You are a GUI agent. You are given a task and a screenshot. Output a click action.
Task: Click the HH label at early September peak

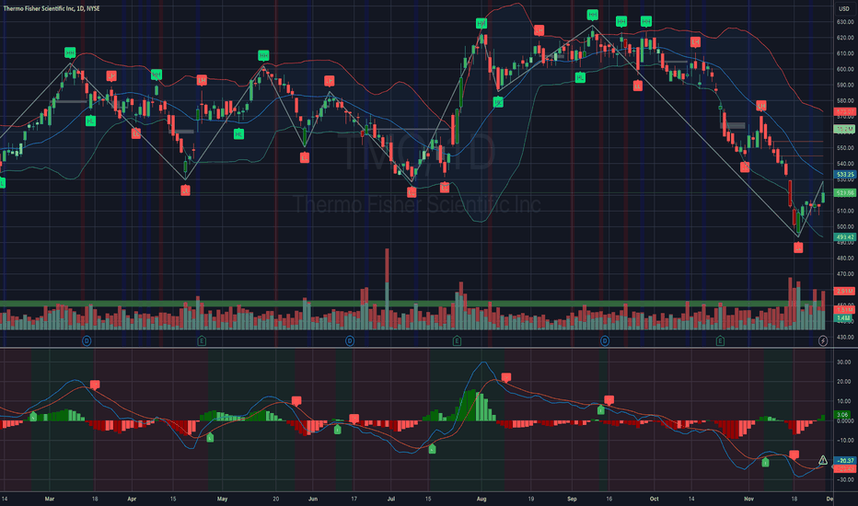click(593, 14)
